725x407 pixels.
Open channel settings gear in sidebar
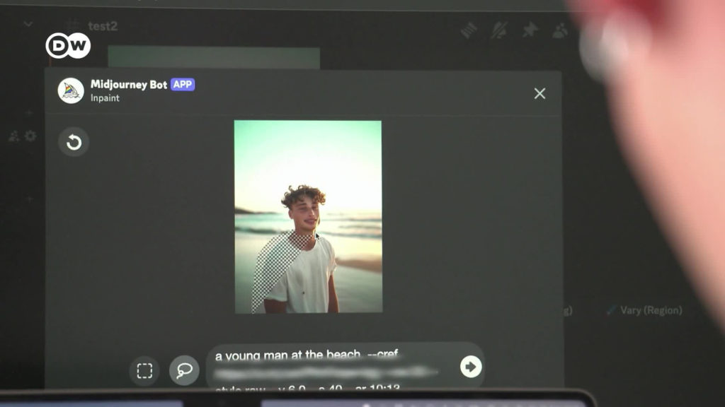click(x=30, y=136)
